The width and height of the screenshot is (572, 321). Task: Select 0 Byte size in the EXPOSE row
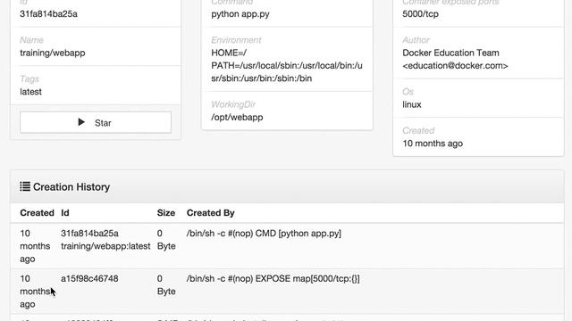[166, 285]
